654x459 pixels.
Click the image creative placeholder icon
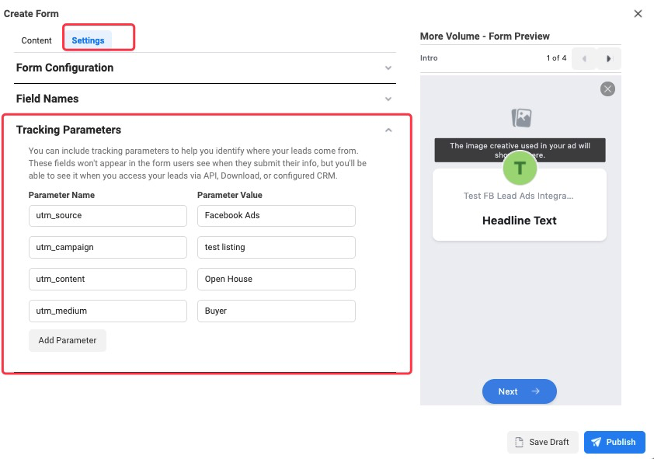521,118
